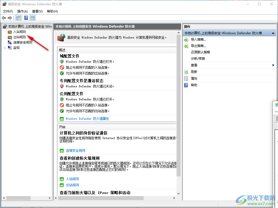Select the root 本地计算机 tree node
This screenshot has height=208, width=278.
coord(30,27)
